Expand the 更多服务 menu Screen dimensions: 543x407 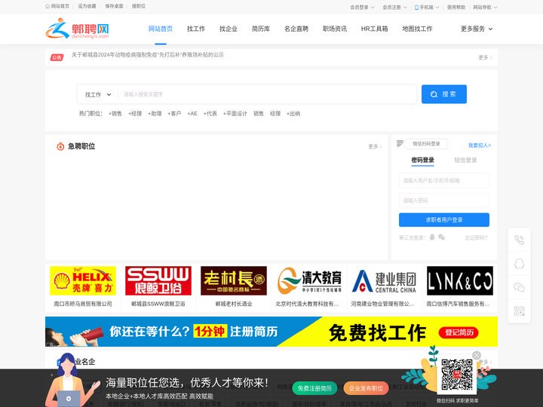(x=477, y=29)
